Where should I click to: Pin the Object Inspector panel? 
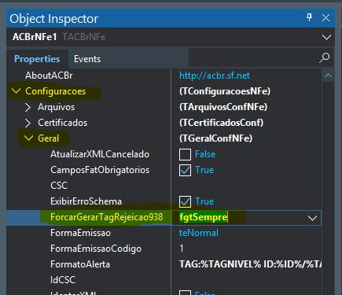310,18
